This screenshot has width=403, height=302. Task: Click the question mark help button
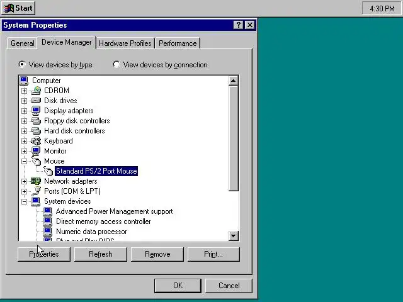239,25
